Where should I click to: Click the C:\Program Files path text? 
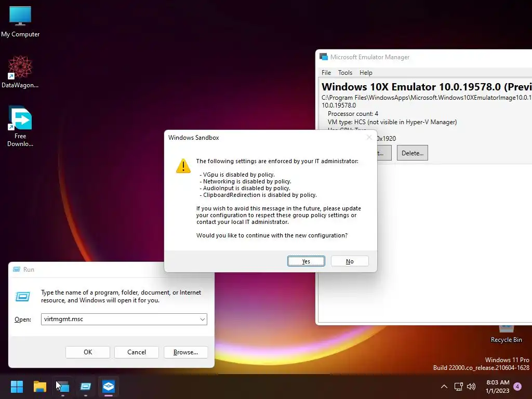click(427, 98)
